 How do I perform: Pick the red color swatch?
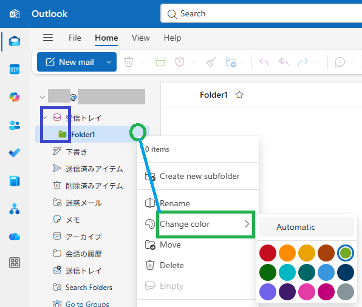pyautogui.click(x=268, y=253)
